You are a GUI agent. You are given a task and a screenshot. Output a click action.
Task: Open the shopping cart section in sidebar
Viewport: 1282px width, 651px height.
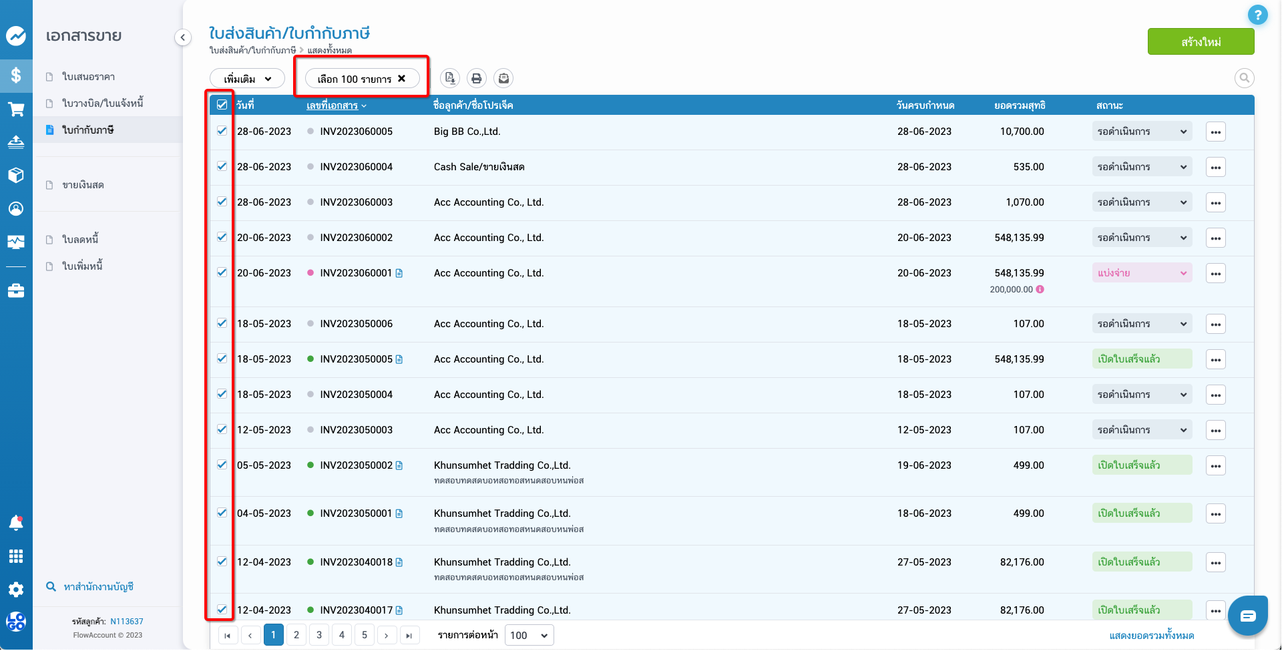pos(16,109)
